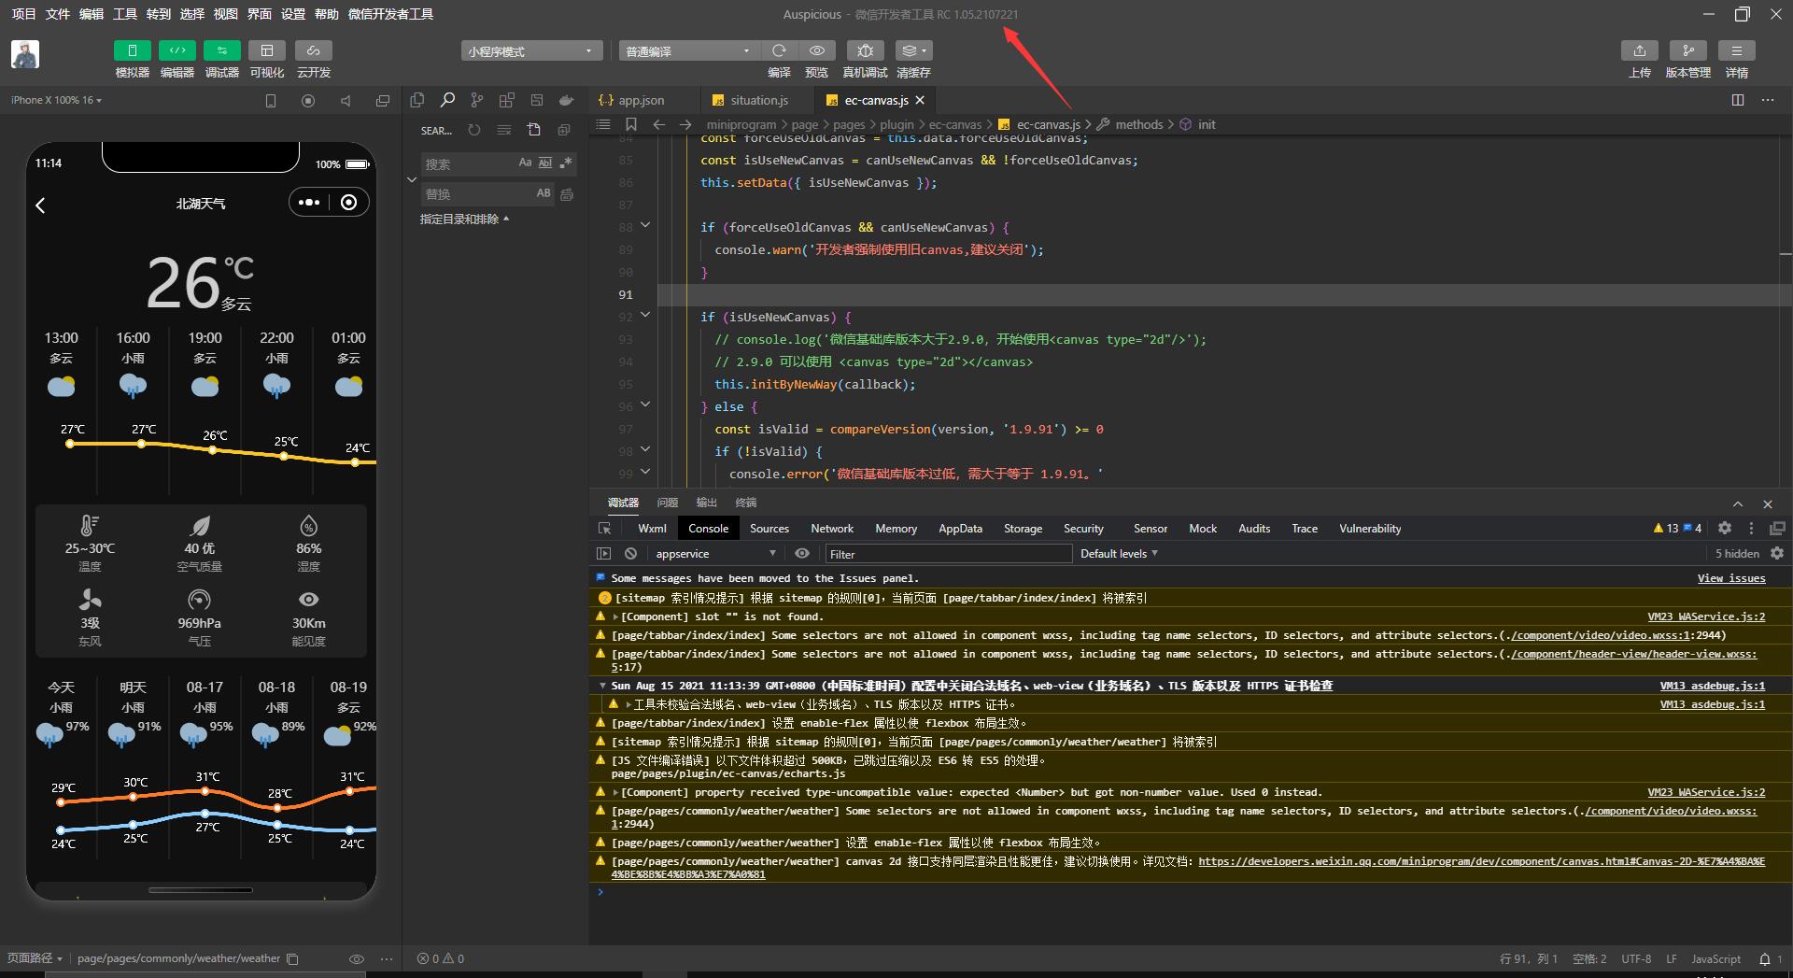Click the View issues link
The image size is (1793, 978).
pyautogui.click(x=1731, y=578)
